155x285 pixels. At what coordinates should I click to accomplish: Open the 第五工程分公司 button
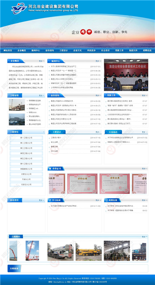coord(26,158)
